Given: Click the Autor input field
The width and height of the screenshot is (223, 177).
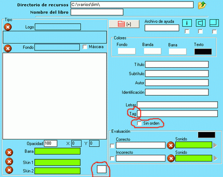Looking at the screenshot, I should click(177, 83).
